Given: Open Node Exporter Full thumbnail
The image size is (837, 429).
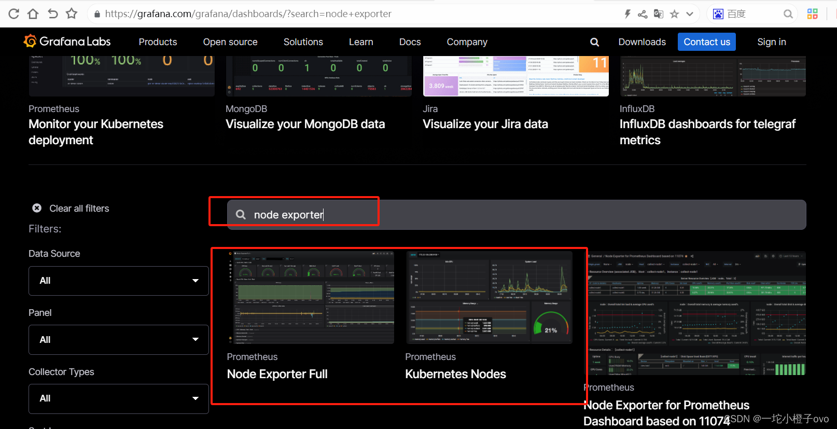Looking at the screenshot, I should (311, 298).
